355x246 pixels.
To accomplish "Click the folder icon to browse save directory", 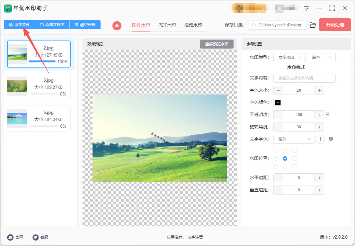I will pos(313,25).
